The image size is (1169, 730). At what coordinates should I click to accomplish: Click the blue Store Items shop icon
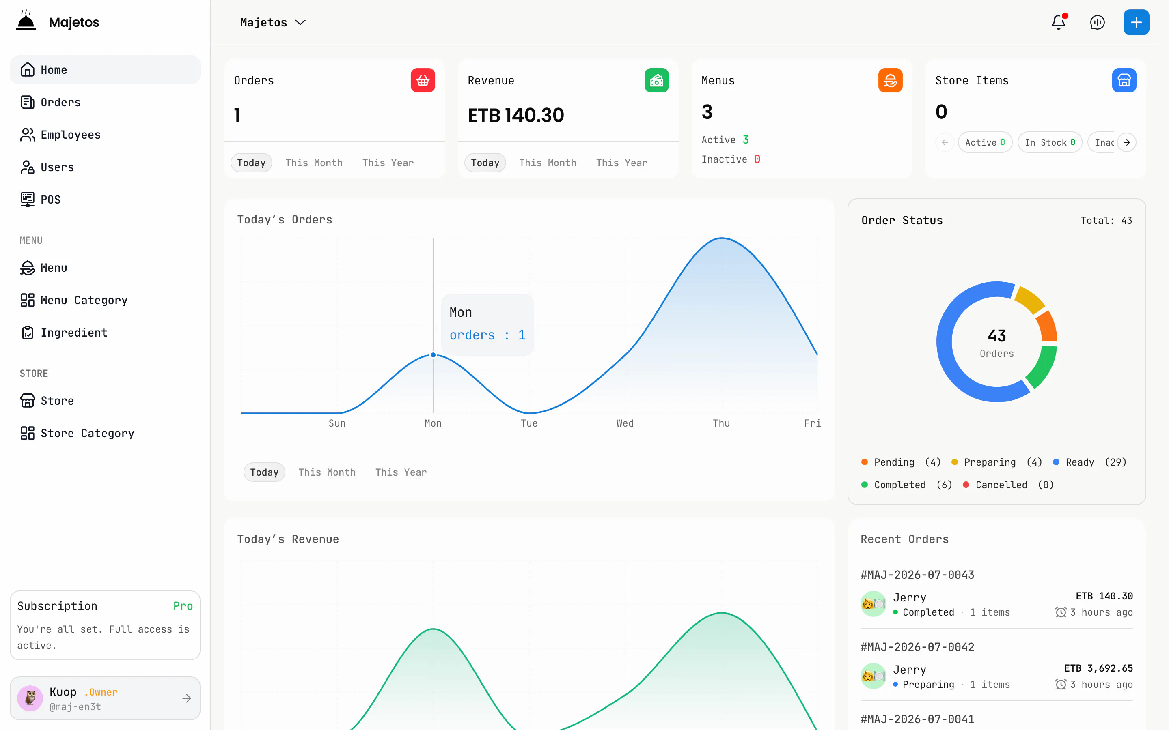click(1124, 80)
